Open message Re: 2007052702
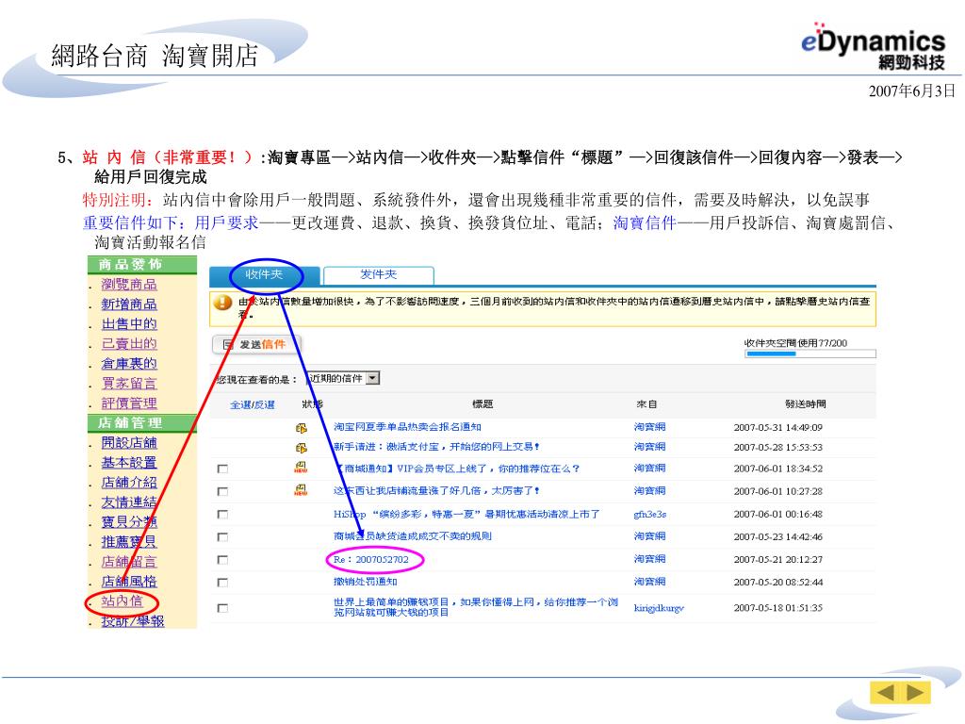This screenshot has height=724, width=965. 371,560
